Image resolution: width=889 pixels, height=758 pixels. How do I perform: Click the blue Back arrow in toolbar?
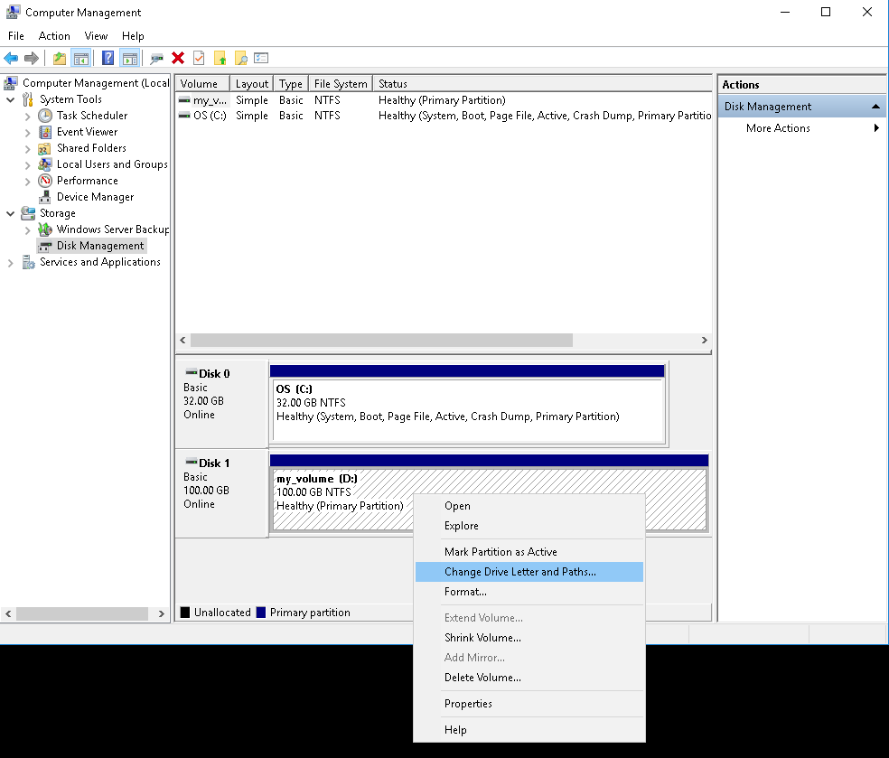click(x=11, y=59)
